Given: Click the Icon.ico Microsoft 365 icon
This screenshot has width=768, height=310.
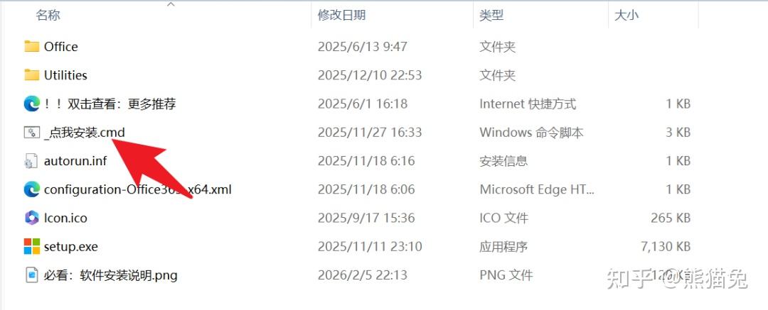Looking at the screenshot, I should pyautogui.click(x=31, y=218).
